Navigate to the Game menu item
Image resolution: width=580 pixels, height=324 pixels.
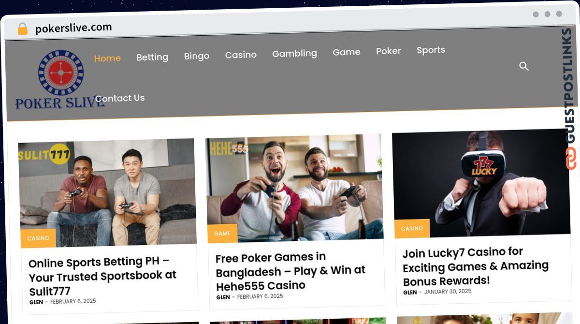point(347,52)
